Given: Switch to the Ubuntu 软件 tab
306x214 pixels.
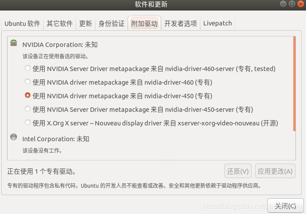Looking at the screenshot, I should click(x=22, y=23).
